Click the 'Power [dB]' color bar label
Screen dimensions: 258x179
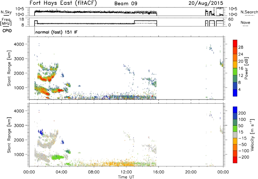[x=246, y=68]
